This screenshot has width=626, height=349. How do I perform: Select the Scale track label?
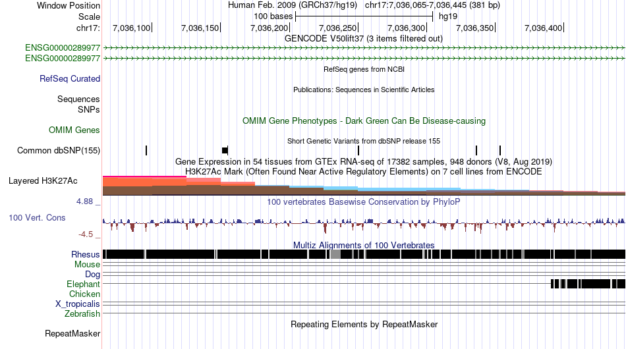click(89, 16)
